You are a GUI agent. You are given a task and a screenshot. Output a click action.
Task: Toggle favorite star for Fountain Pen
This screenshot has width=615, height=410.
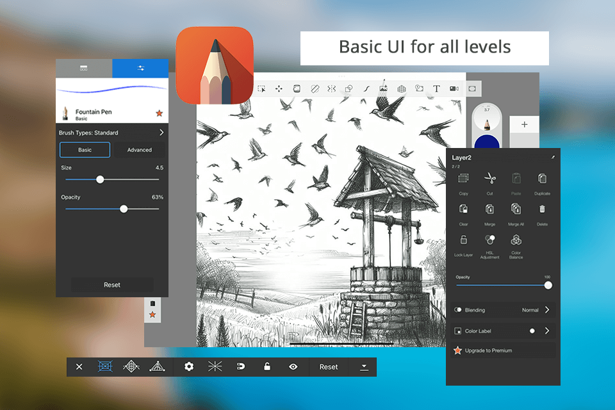pos(160,113)
